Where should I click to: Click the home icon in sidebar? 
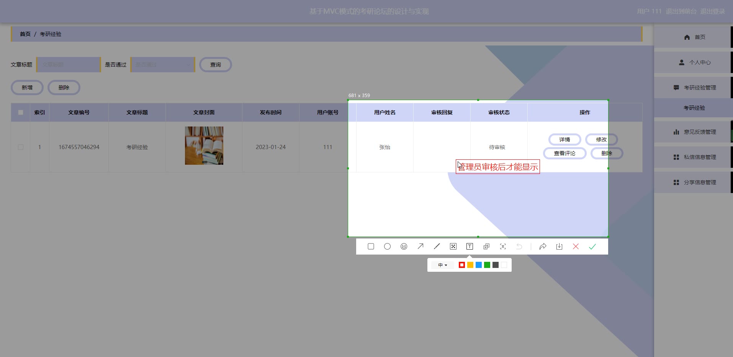point(687,37)
